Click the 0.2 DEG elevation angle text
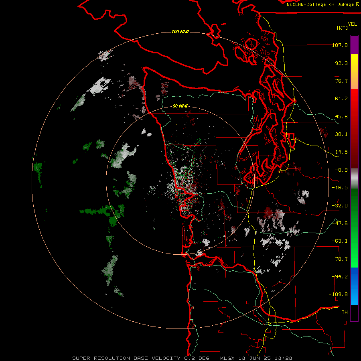 point(197,358)
